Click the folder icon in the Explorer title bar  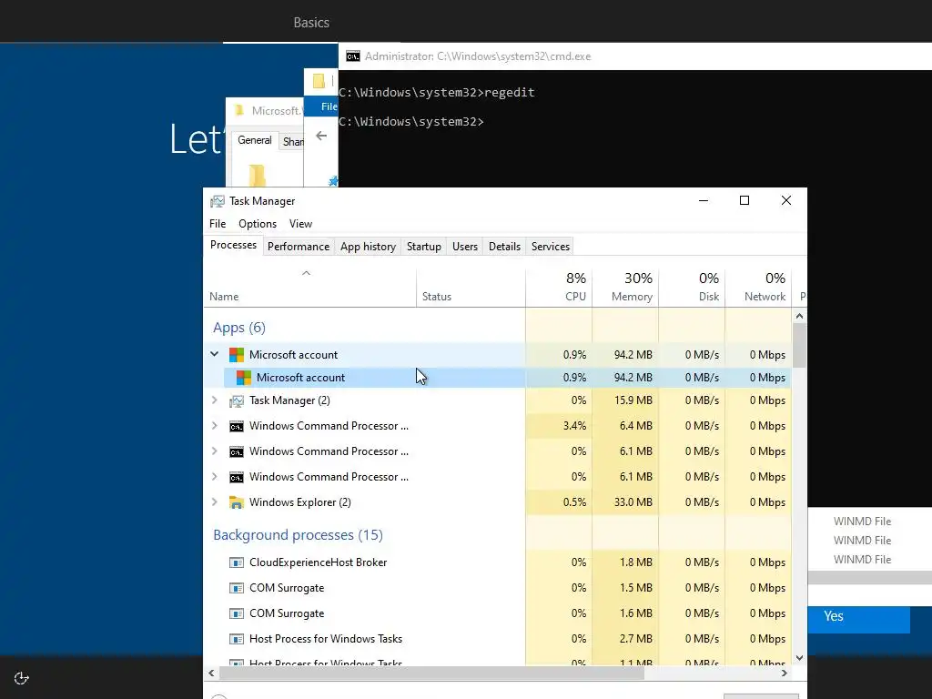319,81
